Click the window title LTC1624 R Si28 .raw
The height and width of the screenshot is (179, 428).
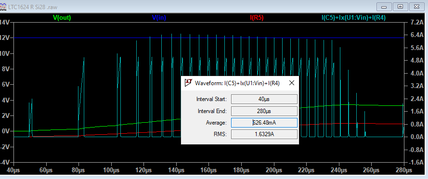point(33,7)
